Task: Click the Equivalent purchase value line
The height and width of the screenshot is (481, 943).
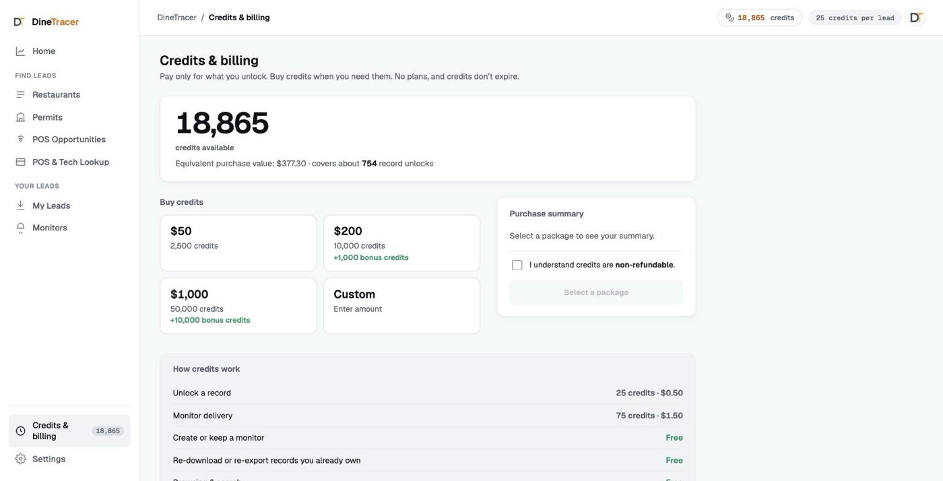Action: 304,164
